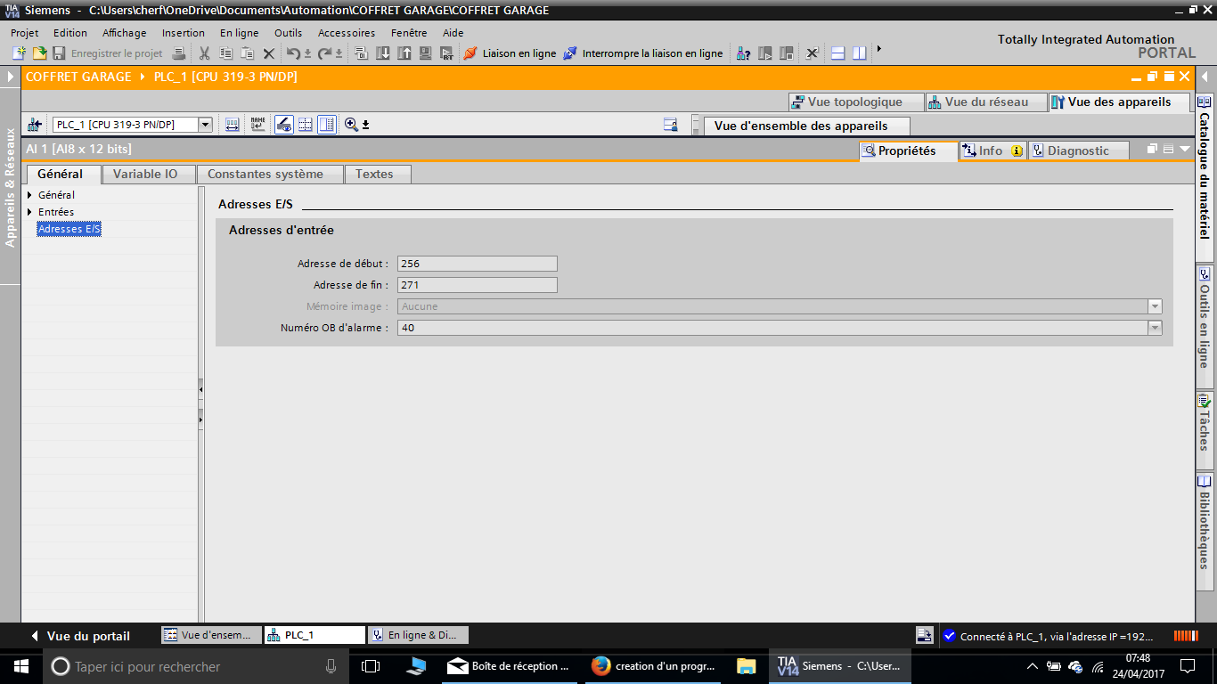Toggle the show module names icon

click(257, 125)
